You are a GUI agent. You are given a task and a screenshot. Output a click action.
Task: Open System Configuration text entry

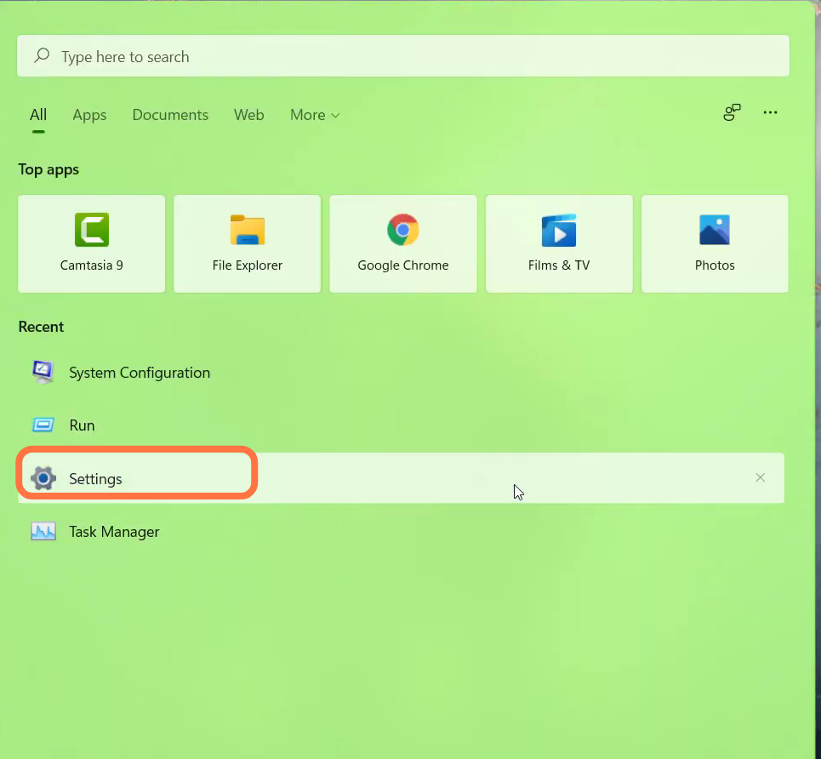pos(140,373)
